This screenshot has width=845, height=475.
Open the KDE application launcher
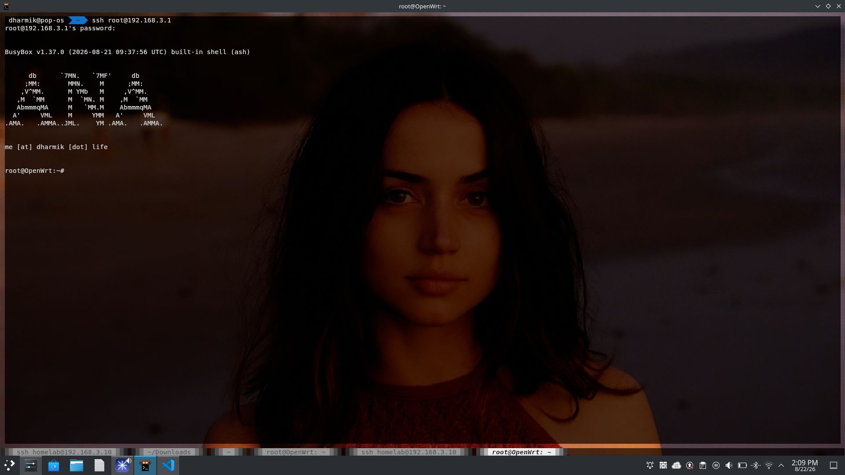9,465
